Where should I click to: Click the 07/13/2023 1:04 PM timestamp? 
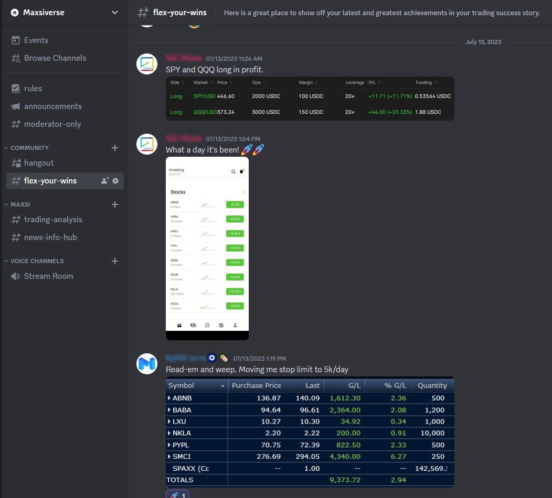tap(233, 139)
